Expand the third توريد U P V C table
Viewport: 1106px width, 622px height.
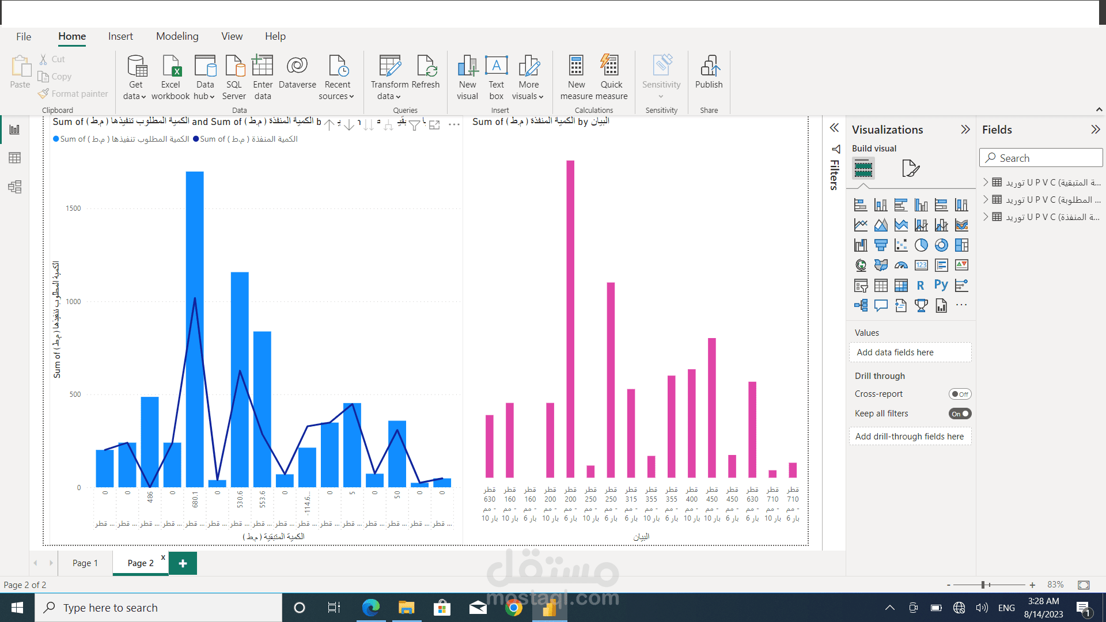(986, 217)
